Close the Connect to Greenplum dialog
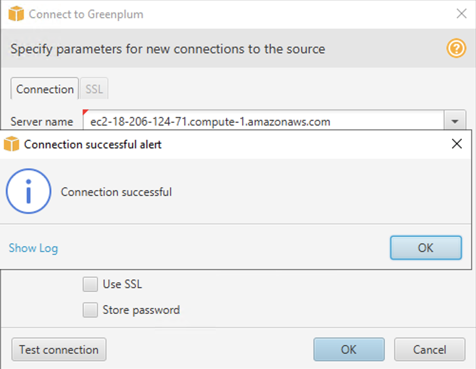 [x=461, y=14]
